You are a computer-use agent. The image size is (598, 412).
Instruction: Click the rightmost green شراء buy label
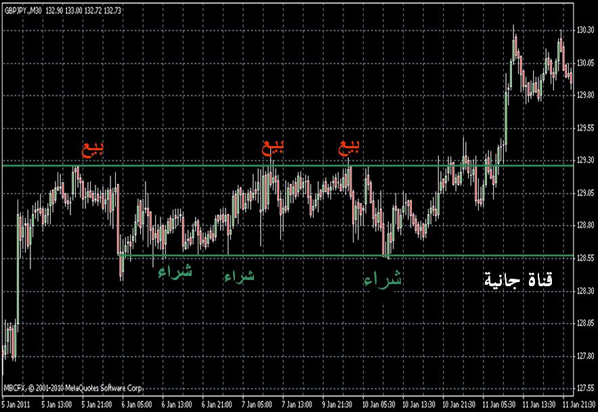[382, 279]
